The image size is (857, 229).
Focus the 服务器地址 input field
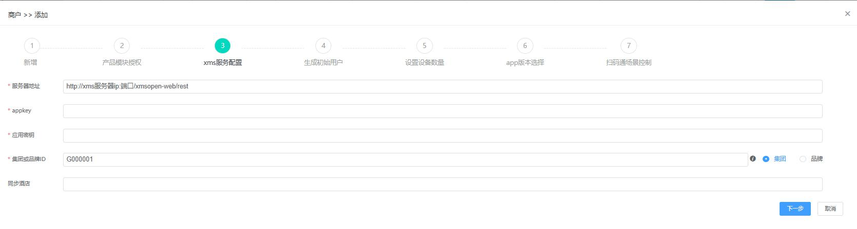pos(443,86)
